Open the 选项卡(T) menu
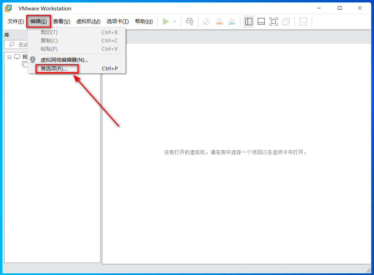 click(x=118, y=22)
